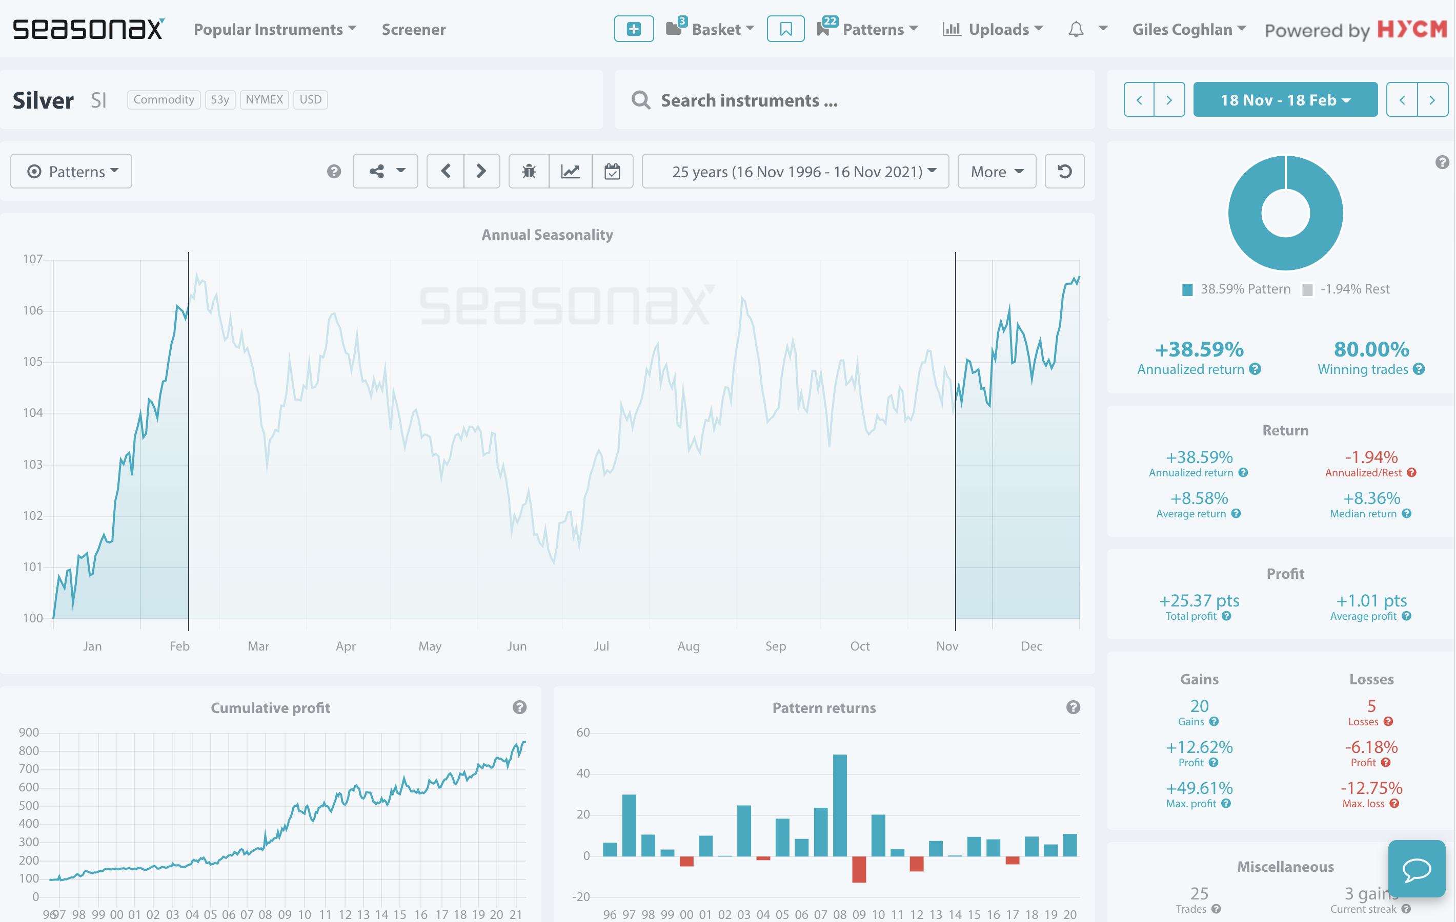Viewport: 1456px width, 922px height.
Task: Click the bookmark icon button
Action: (785, 29)
